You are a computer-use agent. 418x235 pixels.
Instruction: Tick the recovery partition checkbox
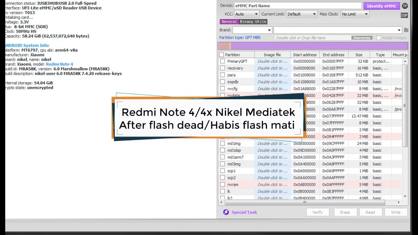(x=222, y=68)
